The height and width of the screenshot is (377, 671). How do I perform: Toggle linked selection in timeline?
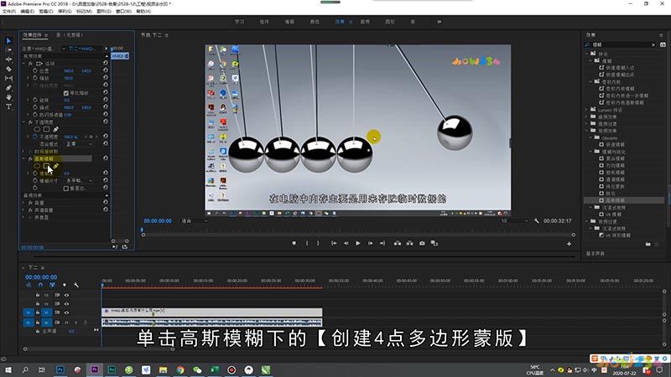coord(52,285)
